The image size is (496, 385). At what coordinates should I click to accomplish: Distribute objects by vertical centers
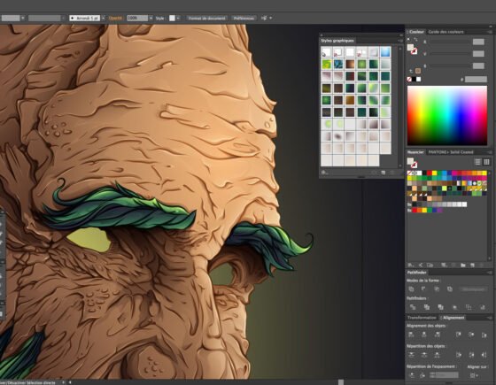(424, 355)
